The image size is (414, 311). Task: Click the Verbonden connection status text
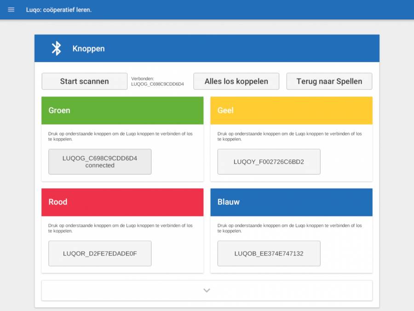[157, 82]
